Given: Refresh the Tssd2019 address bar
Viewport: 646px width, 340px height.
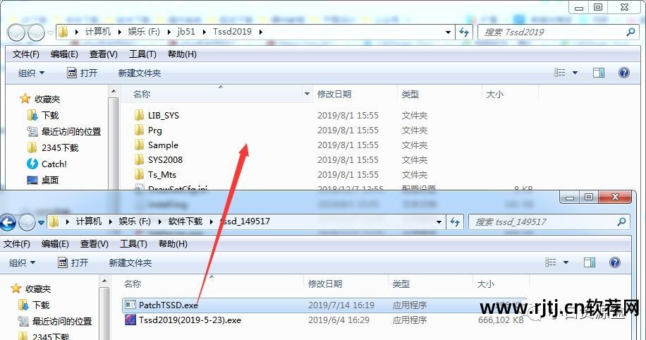Looking at the screenshot, I should [464, 32].
